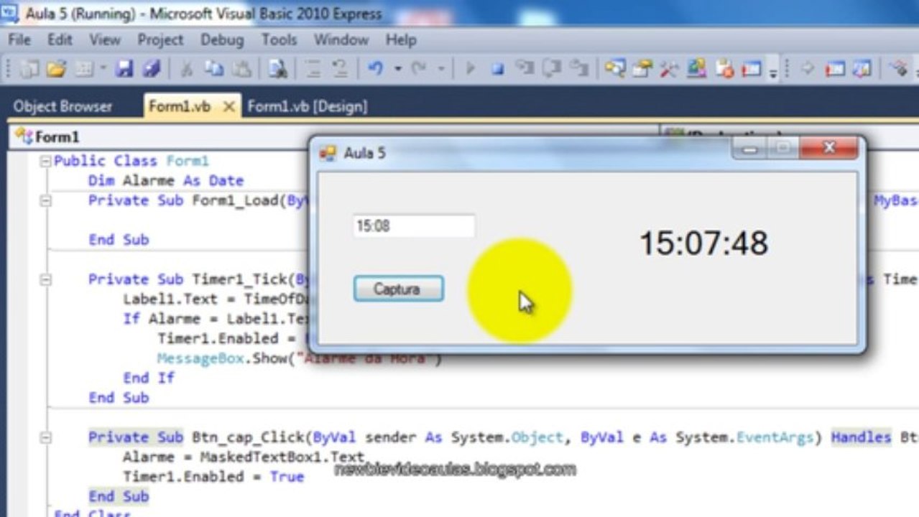
Task: Click the 'Dim Alarme As Date' code line
Action: click(166, 181)
